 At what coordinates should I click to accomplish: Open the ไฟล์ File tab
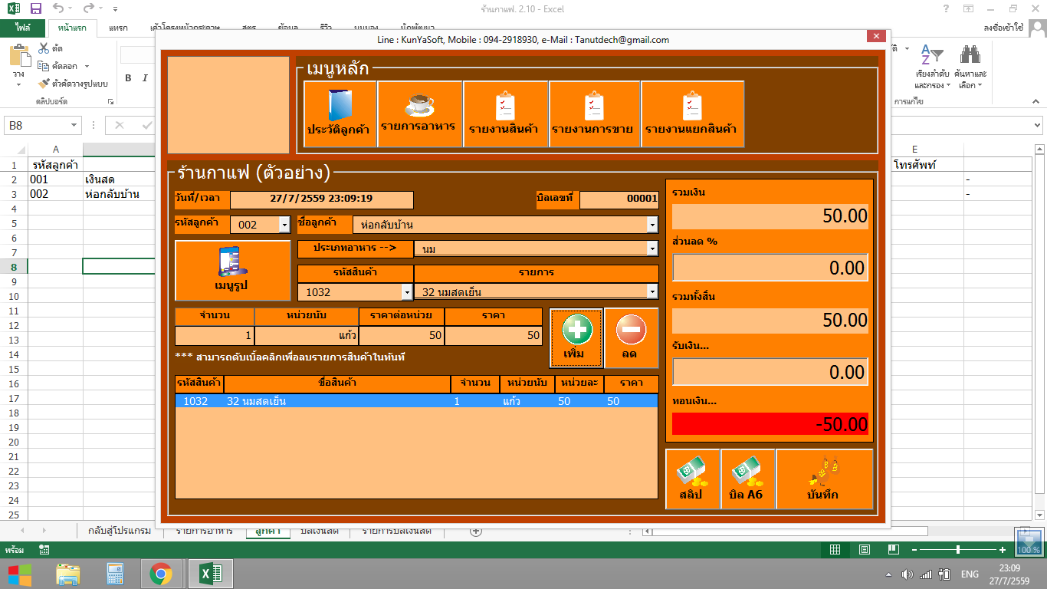[x=22, y=28]
